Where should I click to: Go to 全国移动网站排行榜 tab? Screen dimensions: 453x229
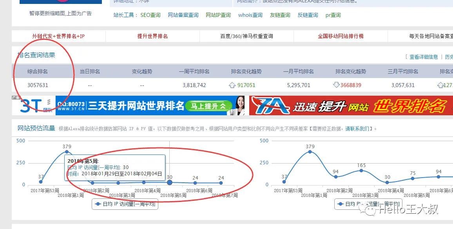(x=341, y=36)
